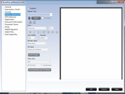
Task: Go to Next Action / Email
Action: pyautogui.click(x=12, y=10)
